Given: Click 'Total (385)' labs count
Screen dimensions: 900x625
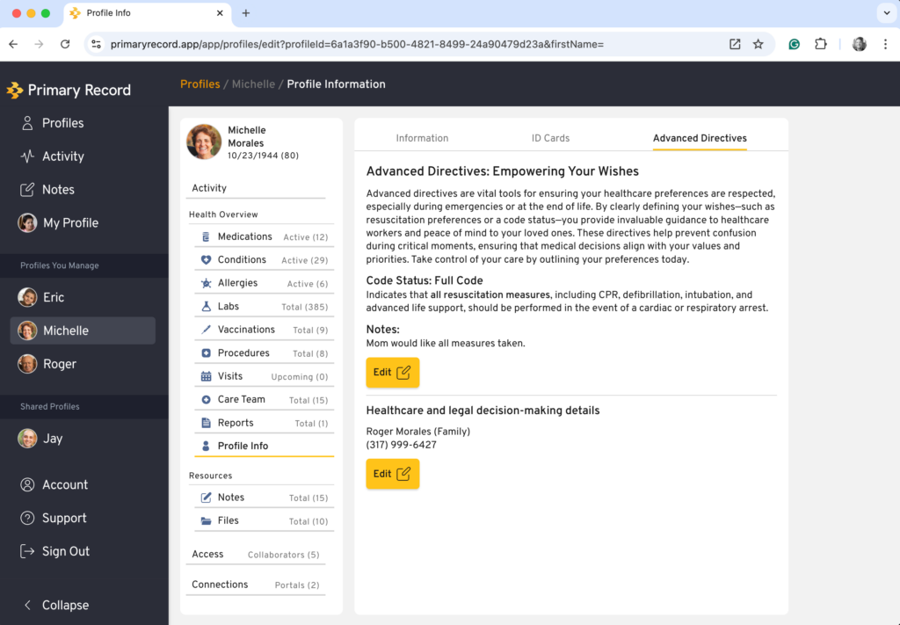Looking at the screenshot, I should (x=305, y=307).
